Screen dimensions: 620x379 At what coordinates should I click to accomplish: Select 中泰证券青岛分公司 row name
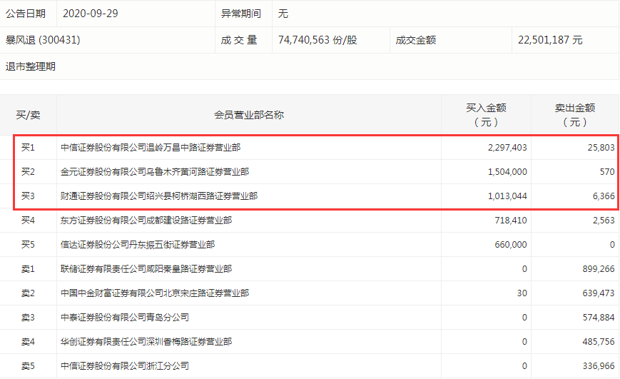[x=125, y=318]
